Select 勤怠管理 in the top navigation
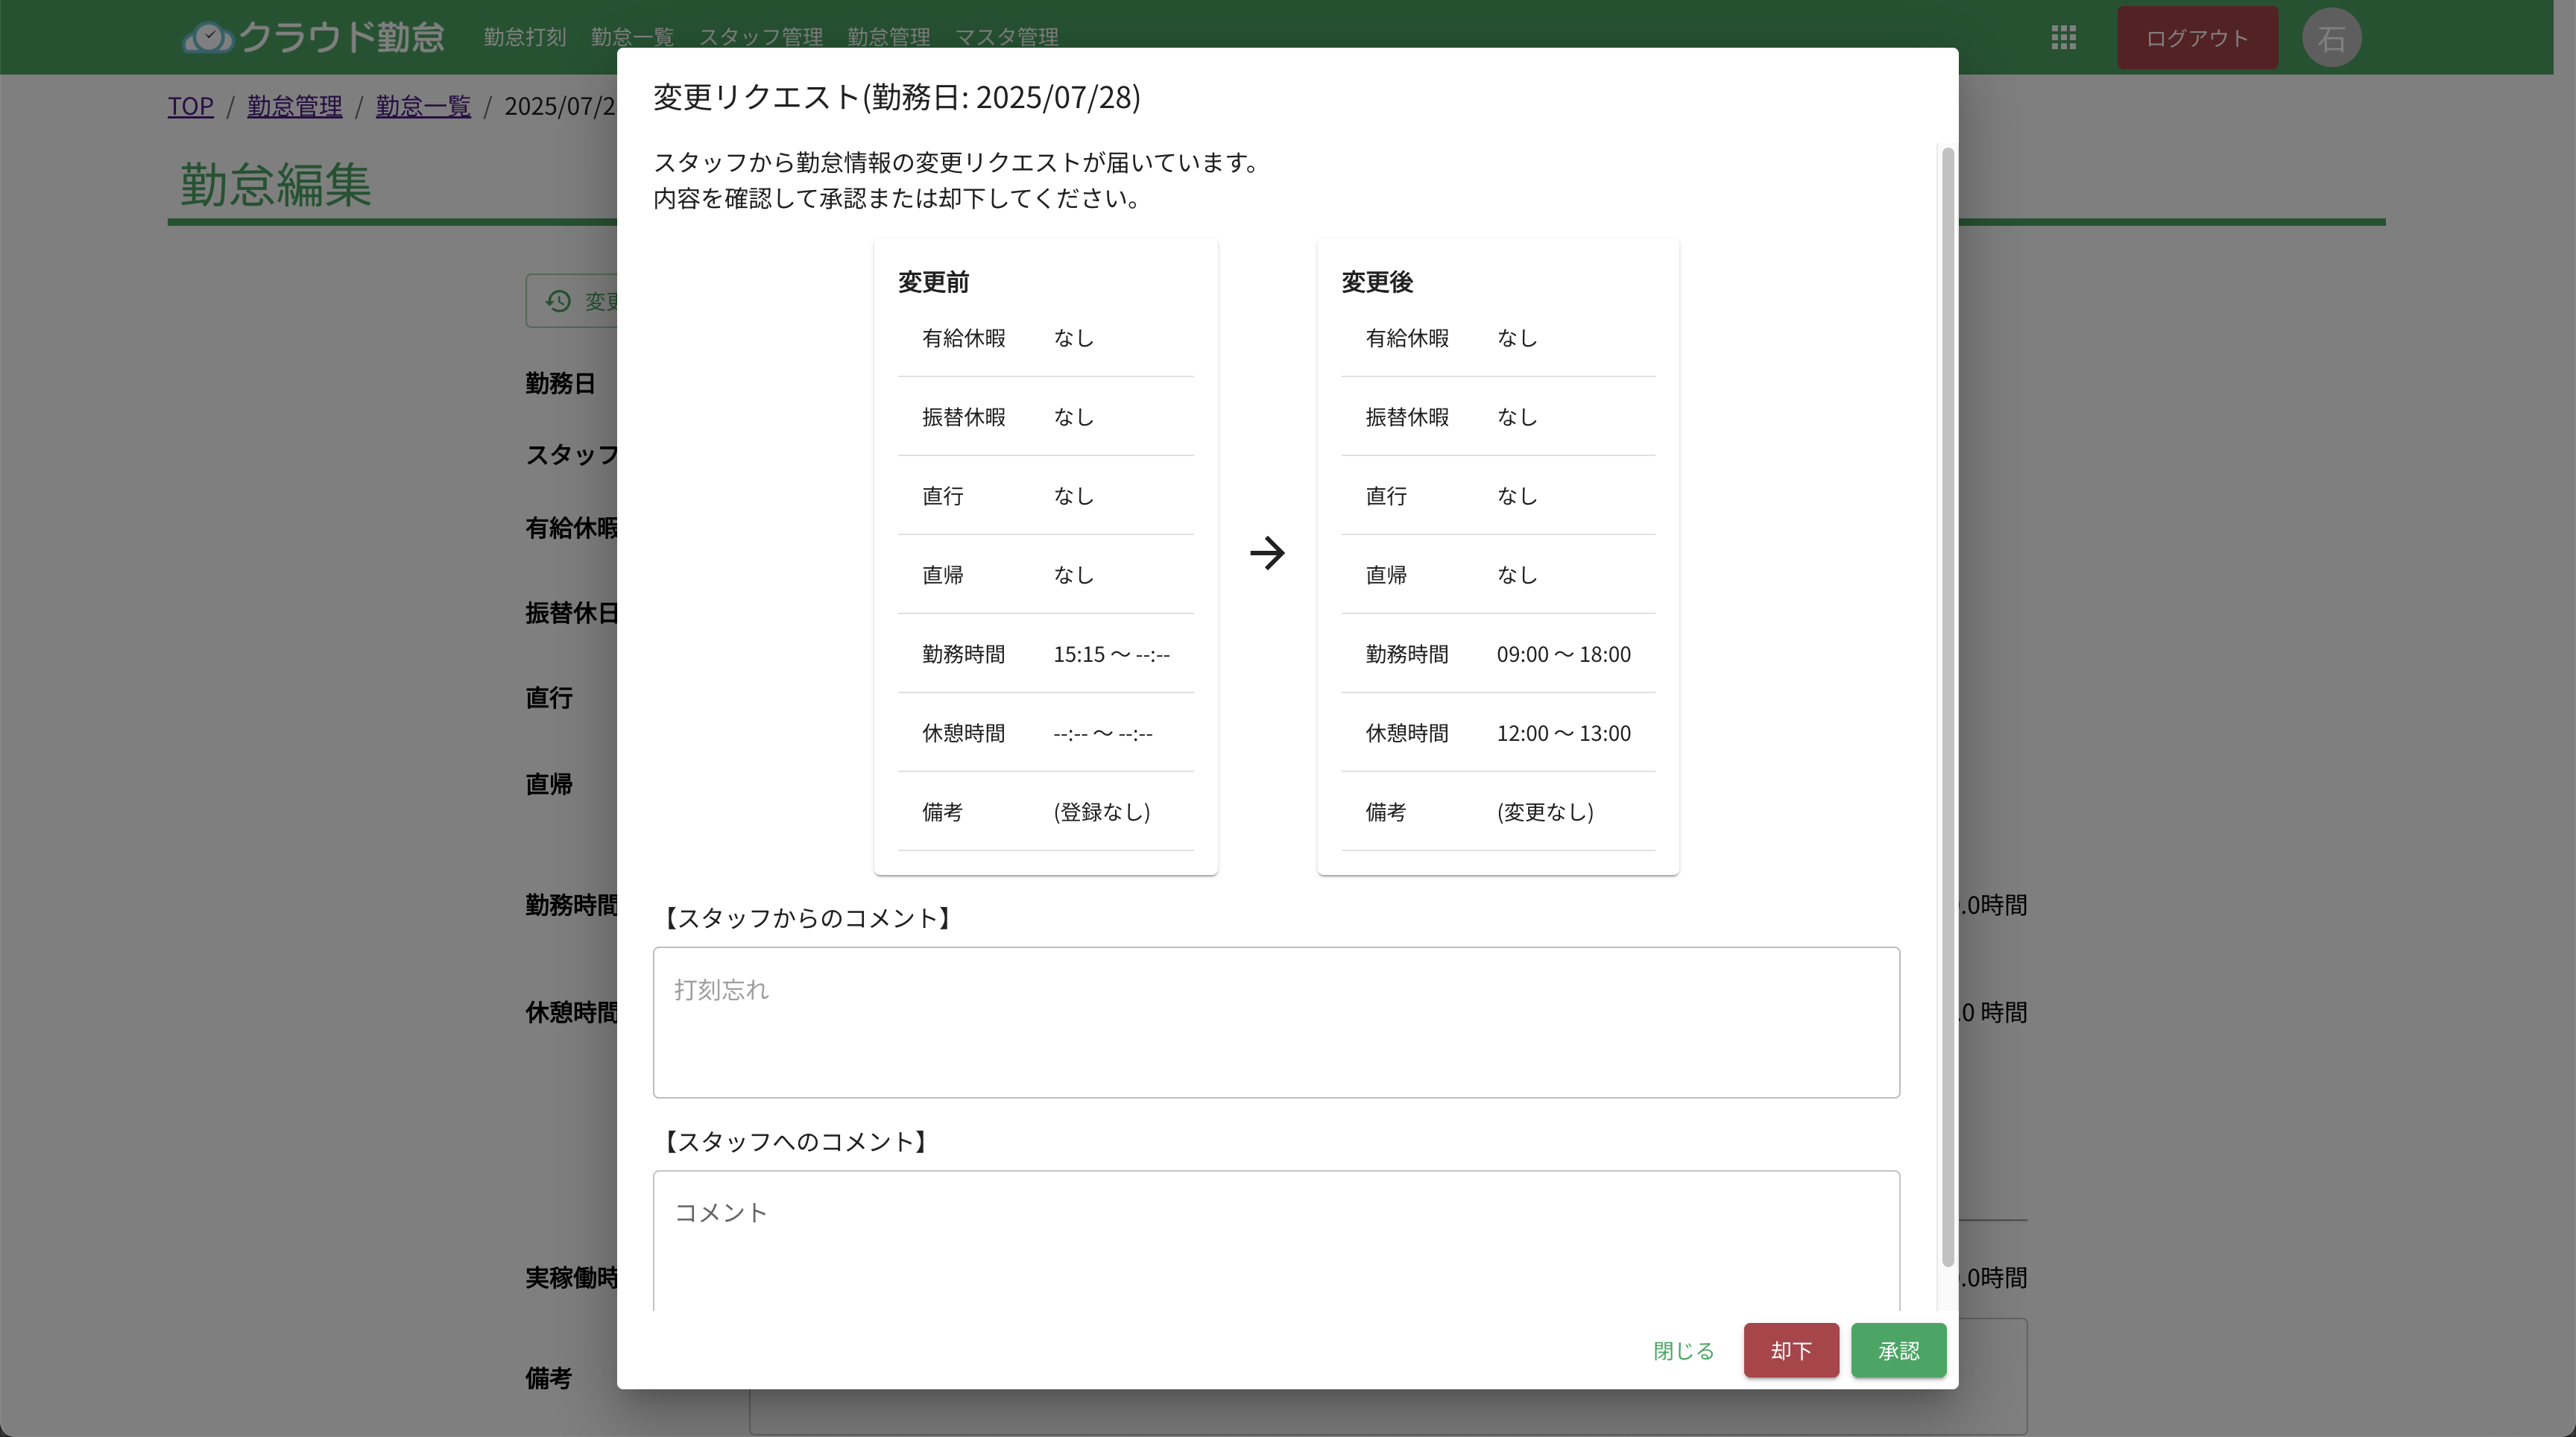Screen dimensions: 2576x1437 [887, 37]
